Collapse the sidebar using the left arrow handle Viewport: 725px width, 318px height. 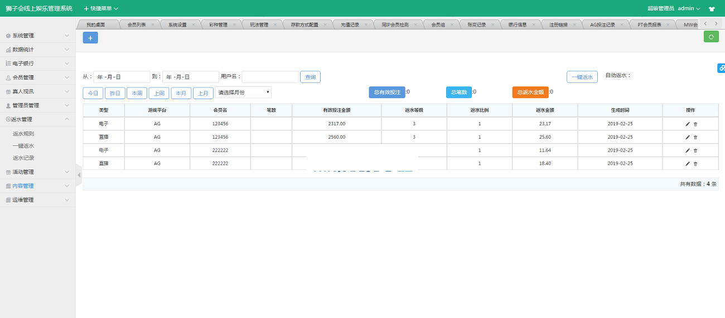[79, 175]
